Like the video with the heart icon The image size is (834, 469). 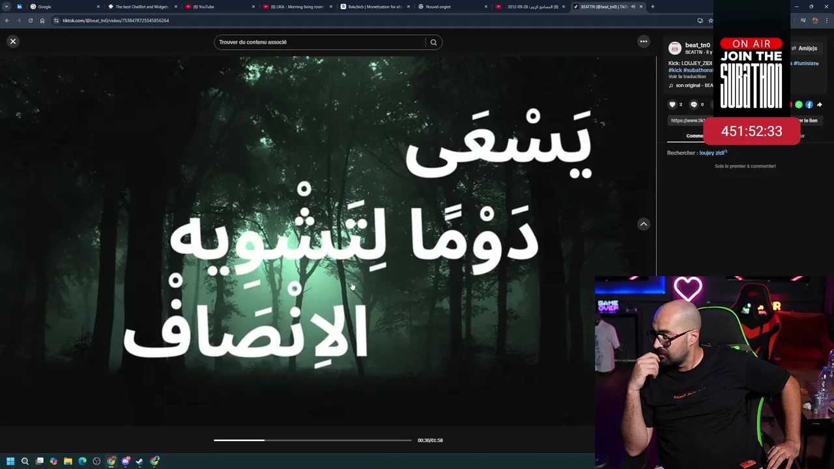(672, 104)
